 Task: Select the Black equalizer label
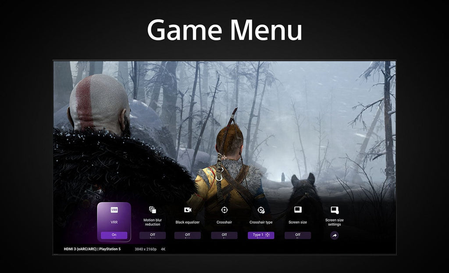tap(188, 222)
